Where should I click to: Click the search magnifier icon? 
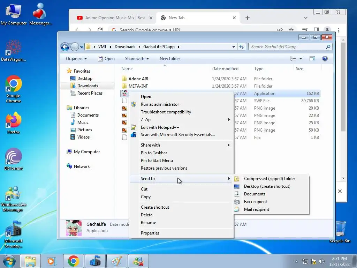(328, 47)
